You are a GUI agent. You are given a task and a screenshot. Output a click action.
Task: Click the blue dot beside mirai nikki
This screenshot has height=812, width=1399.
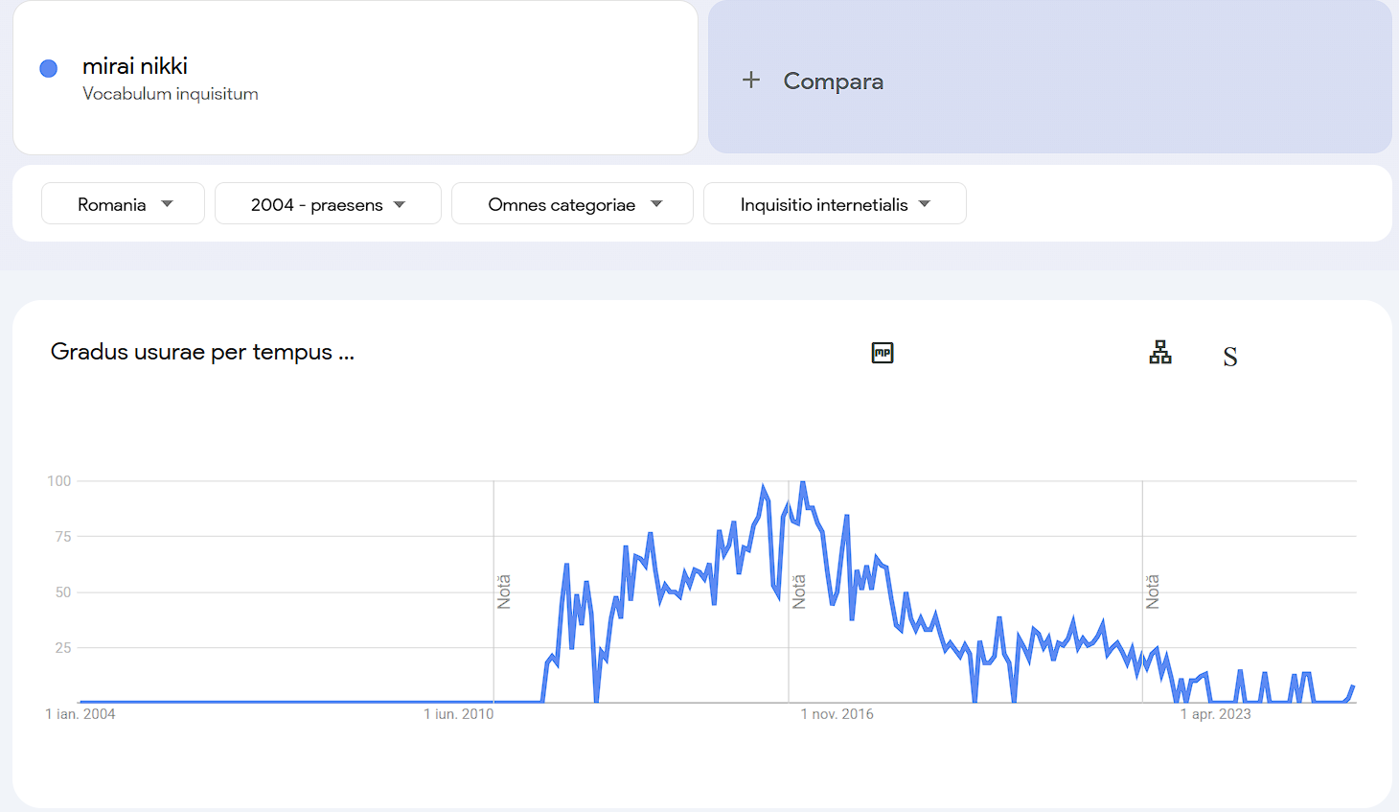tap(48, 68)
